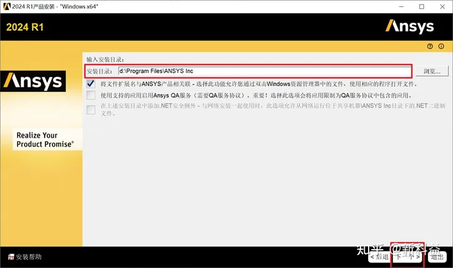Click the Ansys logo in the header
The height and width of the screenshot is (268, 453).
click(x=410, y=26)
